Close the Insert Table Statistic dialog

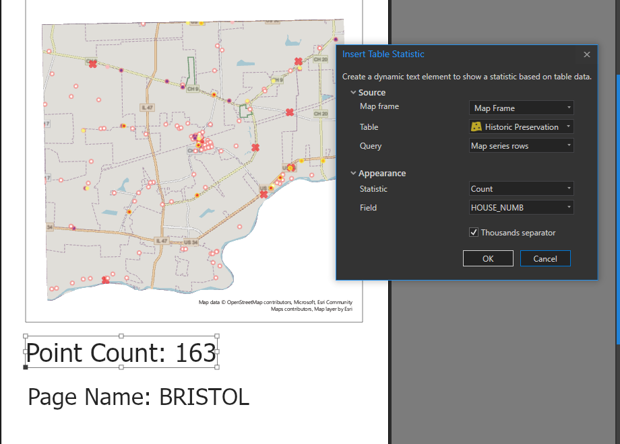(586, 54)
